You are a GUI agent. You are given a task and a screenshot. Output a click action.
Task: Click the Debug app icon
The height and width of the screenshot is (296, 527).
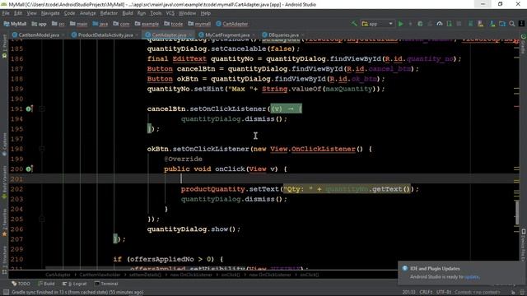[420, 24]
